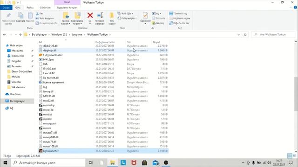Screen dimensions: 298x167
Task: Switch to the Görünüm tab
Action: coord(45,7)
